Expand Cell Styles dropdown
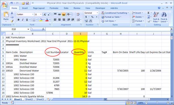This screenshot has width=174, height=105. [115, 21]
